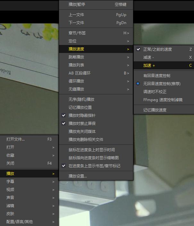Select 无回音速度控制(推荐) radio option

(164, 84)
